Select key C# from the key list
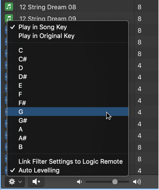The image size is (159, 190). click(x=68, y=59)
